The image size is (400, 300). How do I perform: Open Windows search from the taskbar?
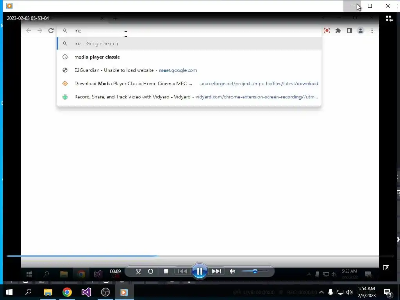coord(28,292)
